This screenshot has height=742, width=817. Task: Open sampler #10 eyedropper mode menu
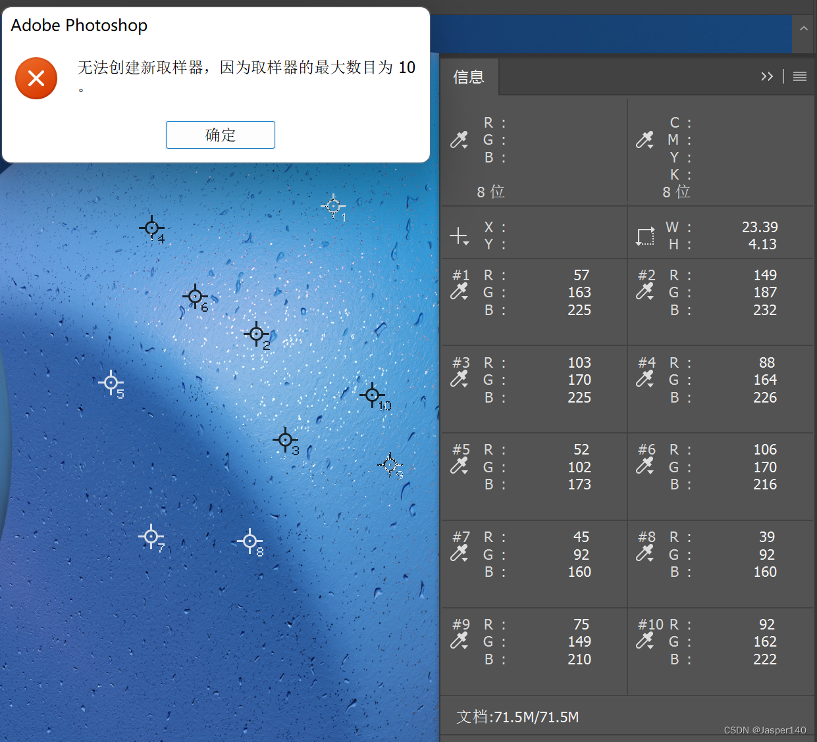click(x=645, y=641)
